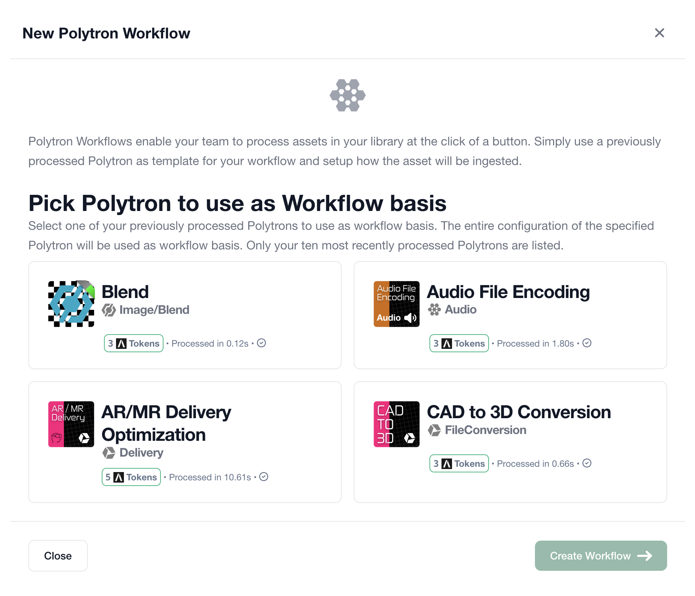Click the Audio File Encoding thumbnail icon
The image size is (695, 596).
[396, 304]
